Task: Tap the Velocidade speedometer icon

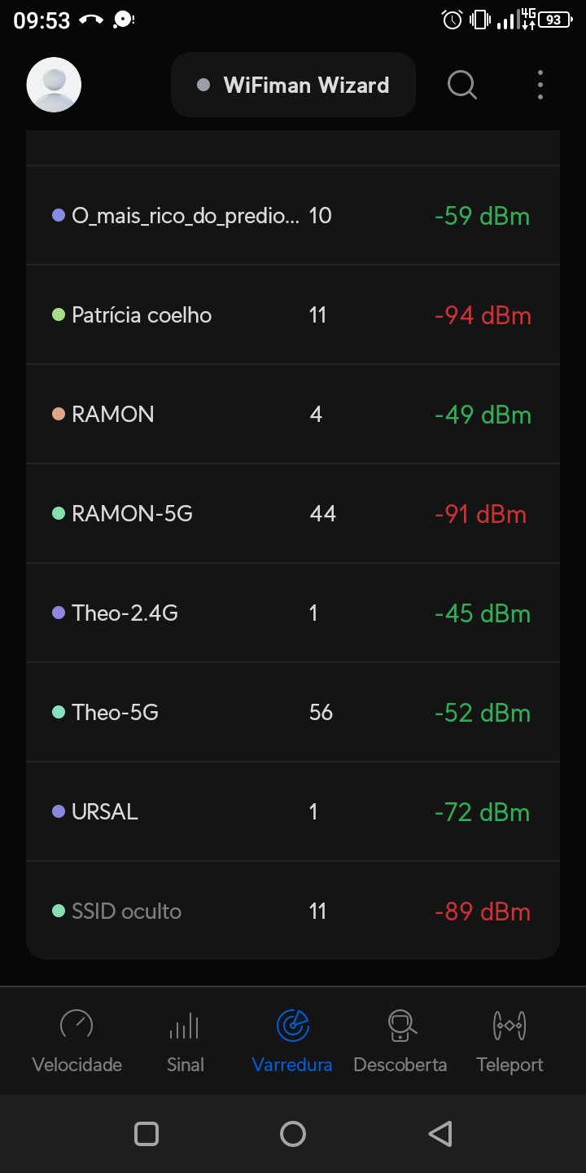Action: click(77, 1026)
